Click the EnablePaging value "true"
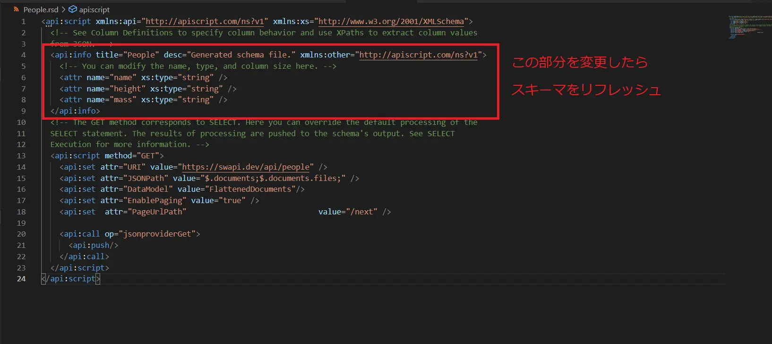The image size is (772, 344). click(x=232, y=200)
